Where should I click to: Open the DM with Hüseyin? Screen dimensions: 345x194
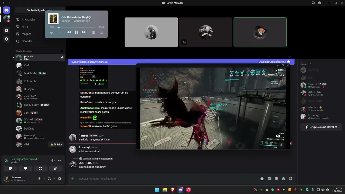coord(40,89)
